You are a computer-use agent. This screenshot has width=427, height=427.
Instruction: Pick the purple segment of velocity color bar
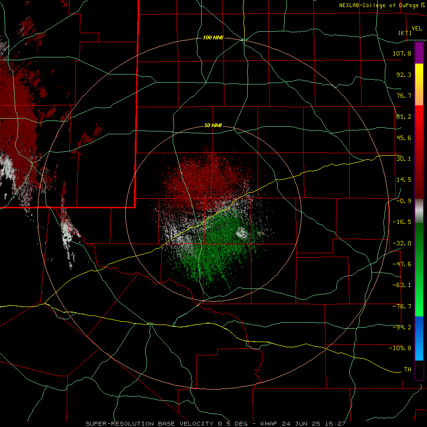[419, 53]
